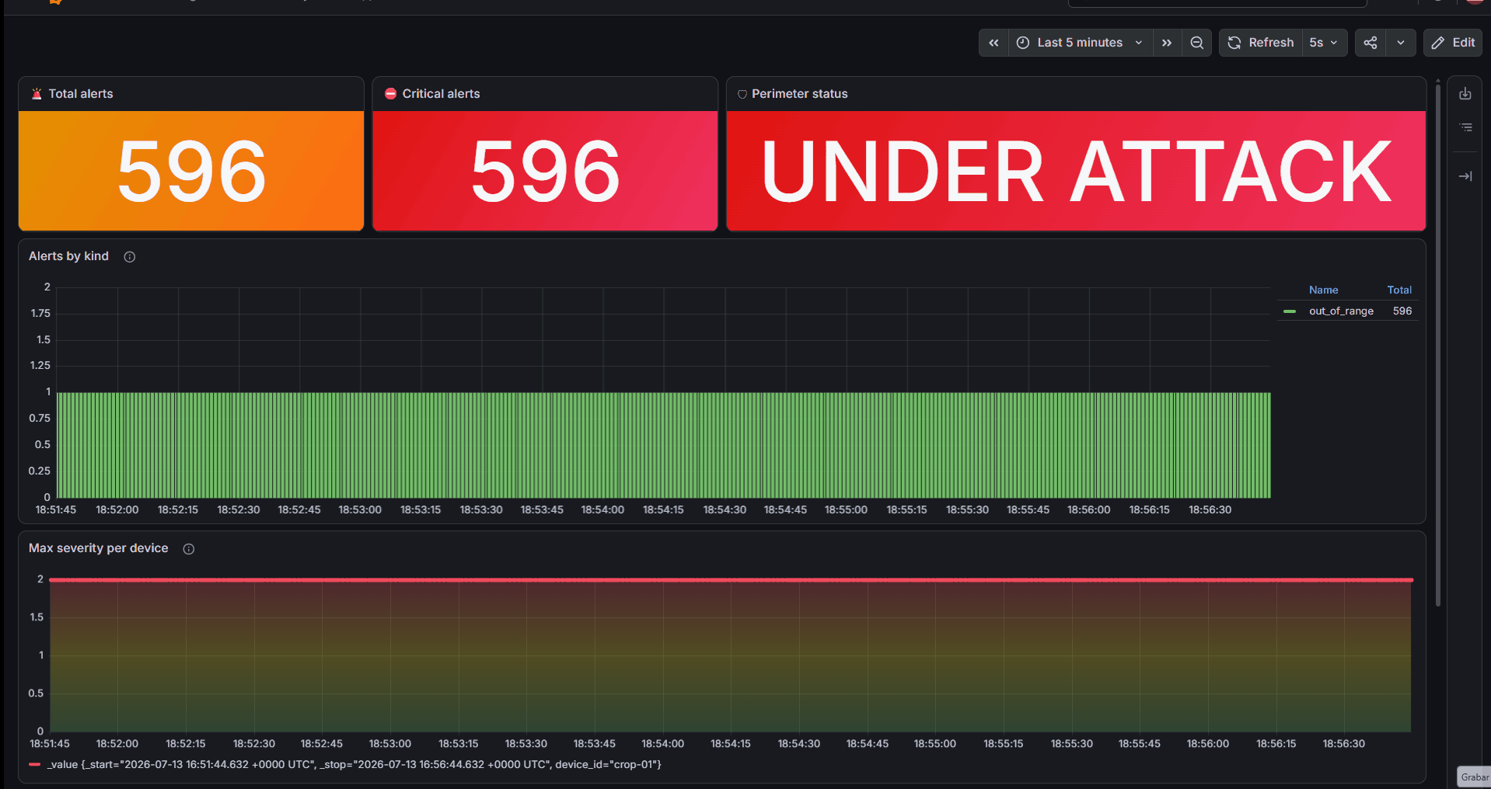Click the 596 value in Critical alerts
This screenshot has height=789, width=1491.
(545, 172)
